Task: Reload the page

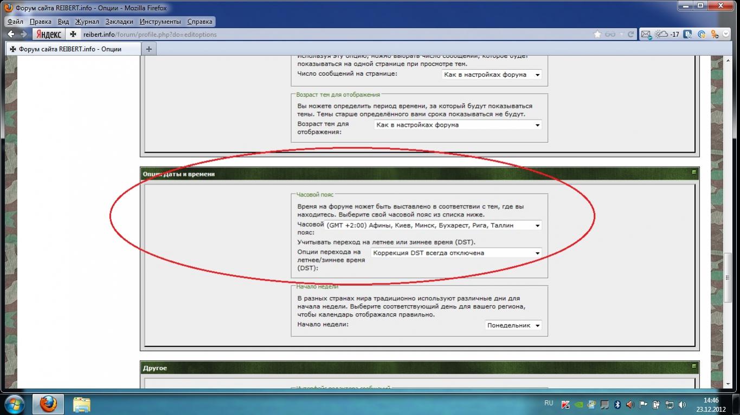Action: click(630, 34)
